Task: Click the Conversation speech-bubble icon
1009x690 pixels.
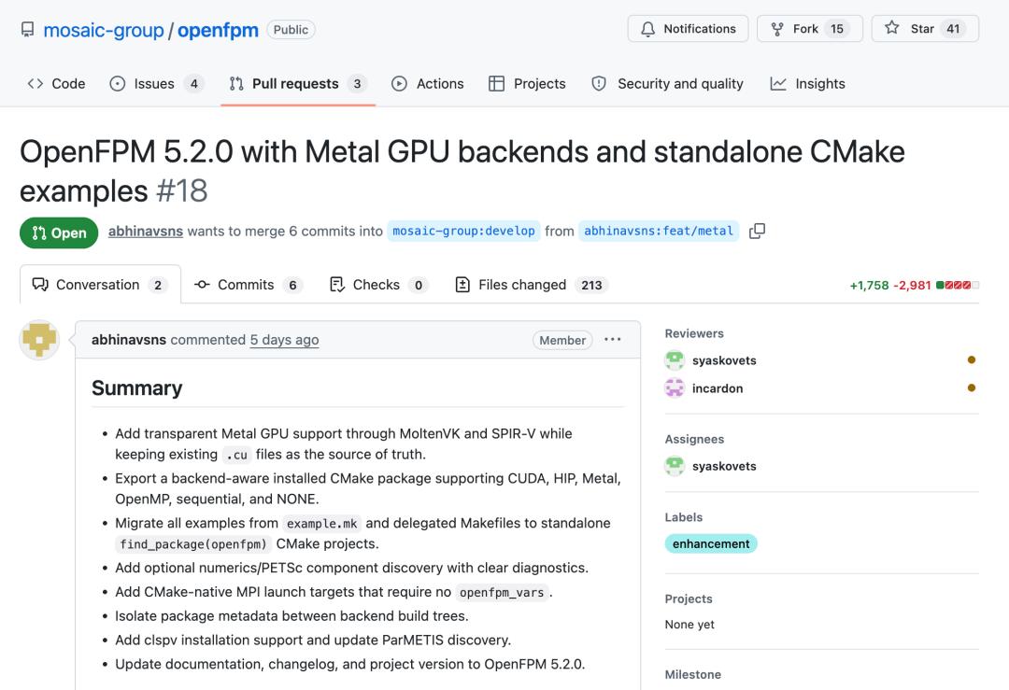Action: [x=40, y=284]
